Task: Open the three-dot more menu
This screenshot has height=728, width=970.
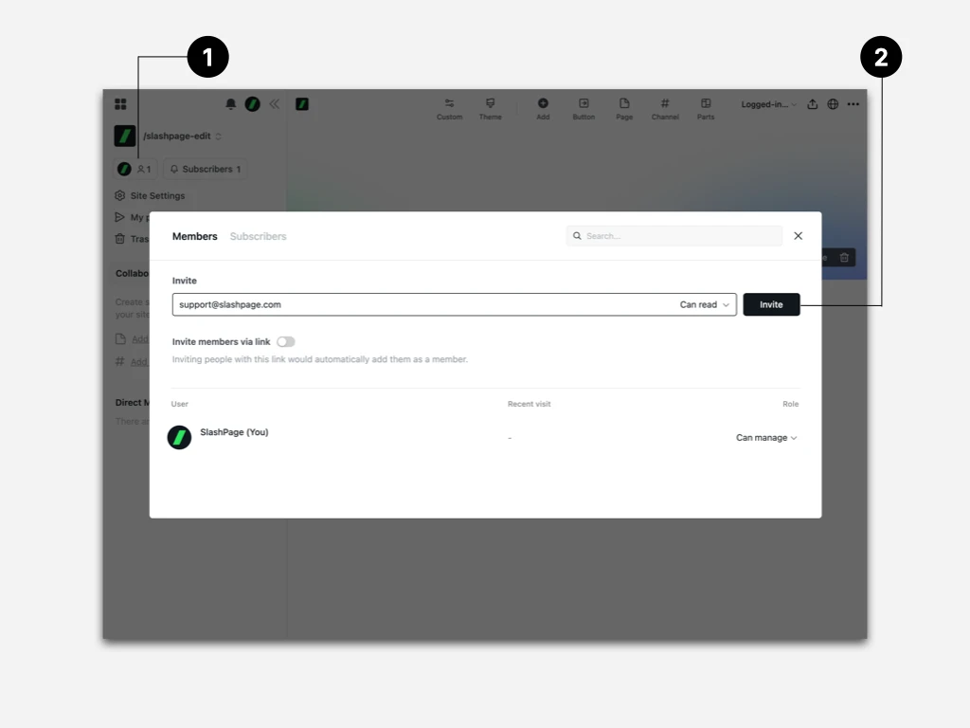Action: click(x=853, y=104)
